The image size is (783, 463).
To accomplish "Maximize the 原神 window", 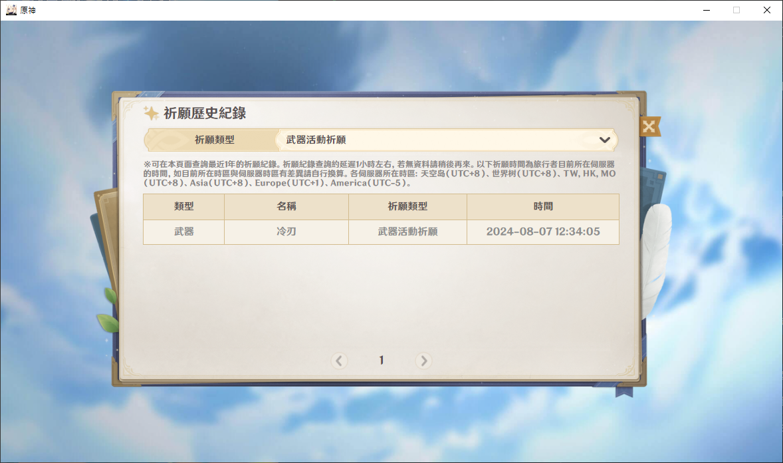I will 736,10.
